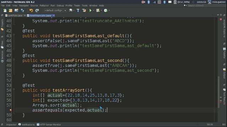
Task: Open the Debug menu
Action: [60, 6]
